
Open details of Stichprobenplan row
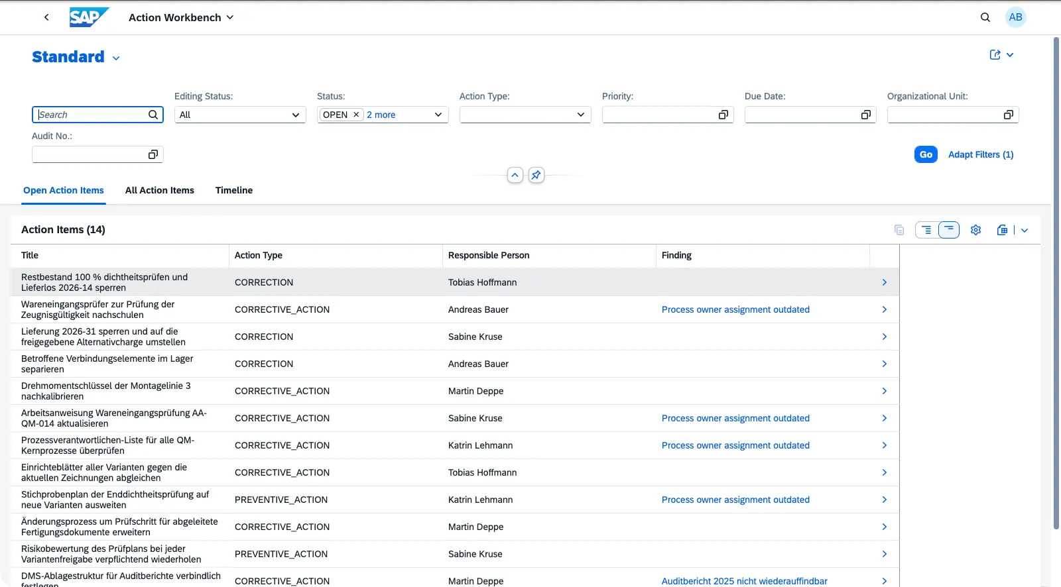(x=885, y=500)
